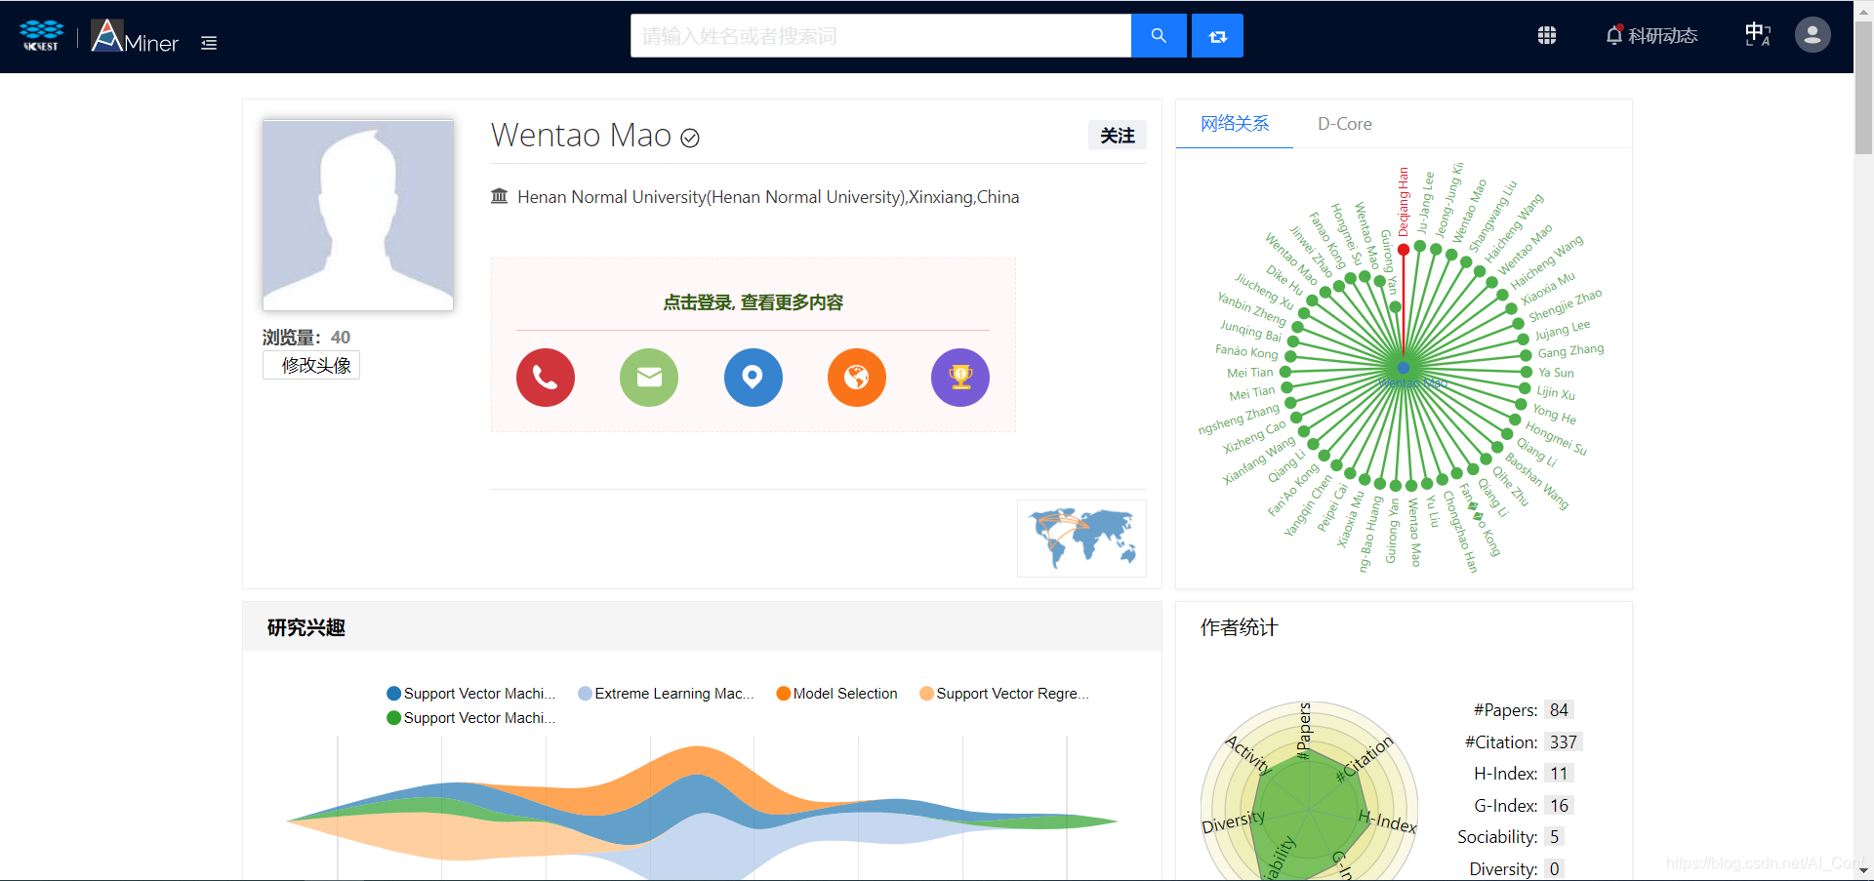Click the Gang Zhang network label
This screenshot has height=881, width=1874.
[x=1570, y=350]
